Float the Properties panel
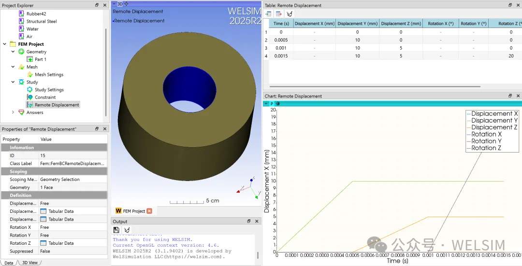 pos(97,129)
